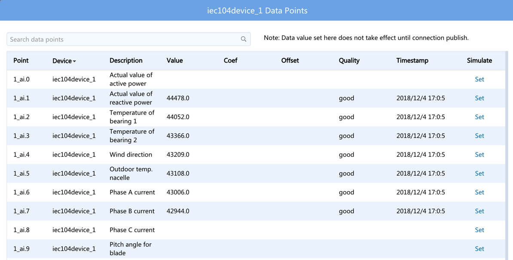Click value 43366.0
This screenshot has width=513, height=260.
(x=178, y=136)
